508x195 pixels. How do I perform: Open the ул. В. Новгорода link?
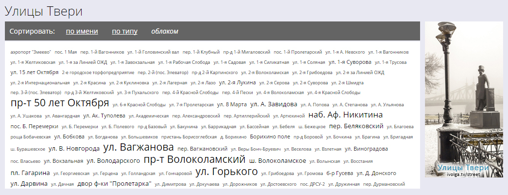point(74,149)
